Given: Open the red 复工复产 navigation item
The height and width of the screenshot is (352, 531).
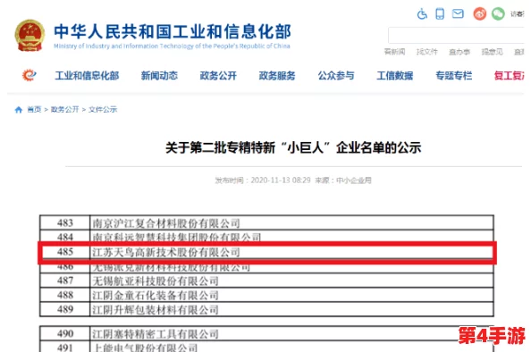Looking at the screenshot, I should [510, 75].
